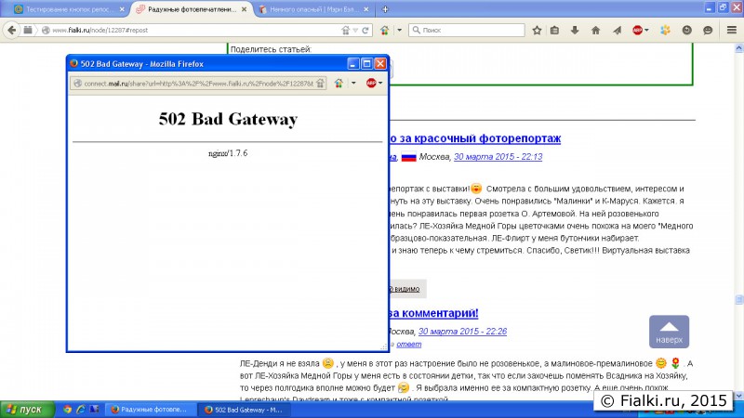Click the 'nginx/1.7.6' text in popup
The width and height of the screenshot is (744, 418).
(228, 153)
